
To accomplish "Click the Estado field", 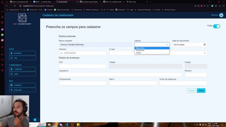I will [196, 66].
